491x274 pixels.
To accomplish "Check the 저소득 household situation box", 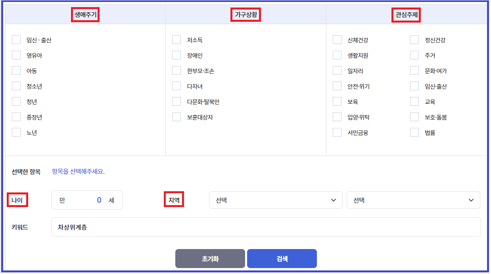I will tap(176, 40).
